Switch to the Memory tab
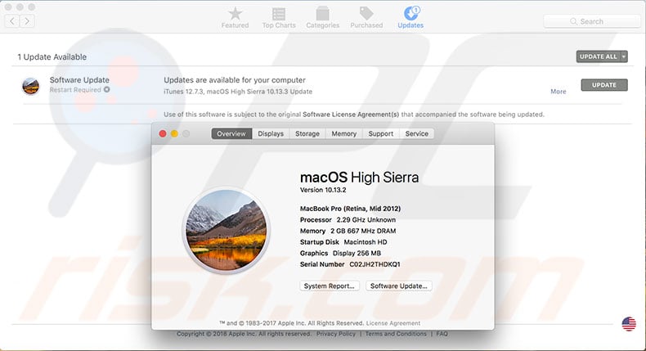Screen dimensions: 646x351 344,133
